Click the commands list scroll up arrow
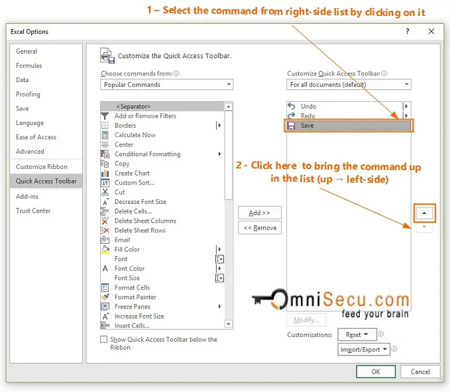 pos(229,107)
